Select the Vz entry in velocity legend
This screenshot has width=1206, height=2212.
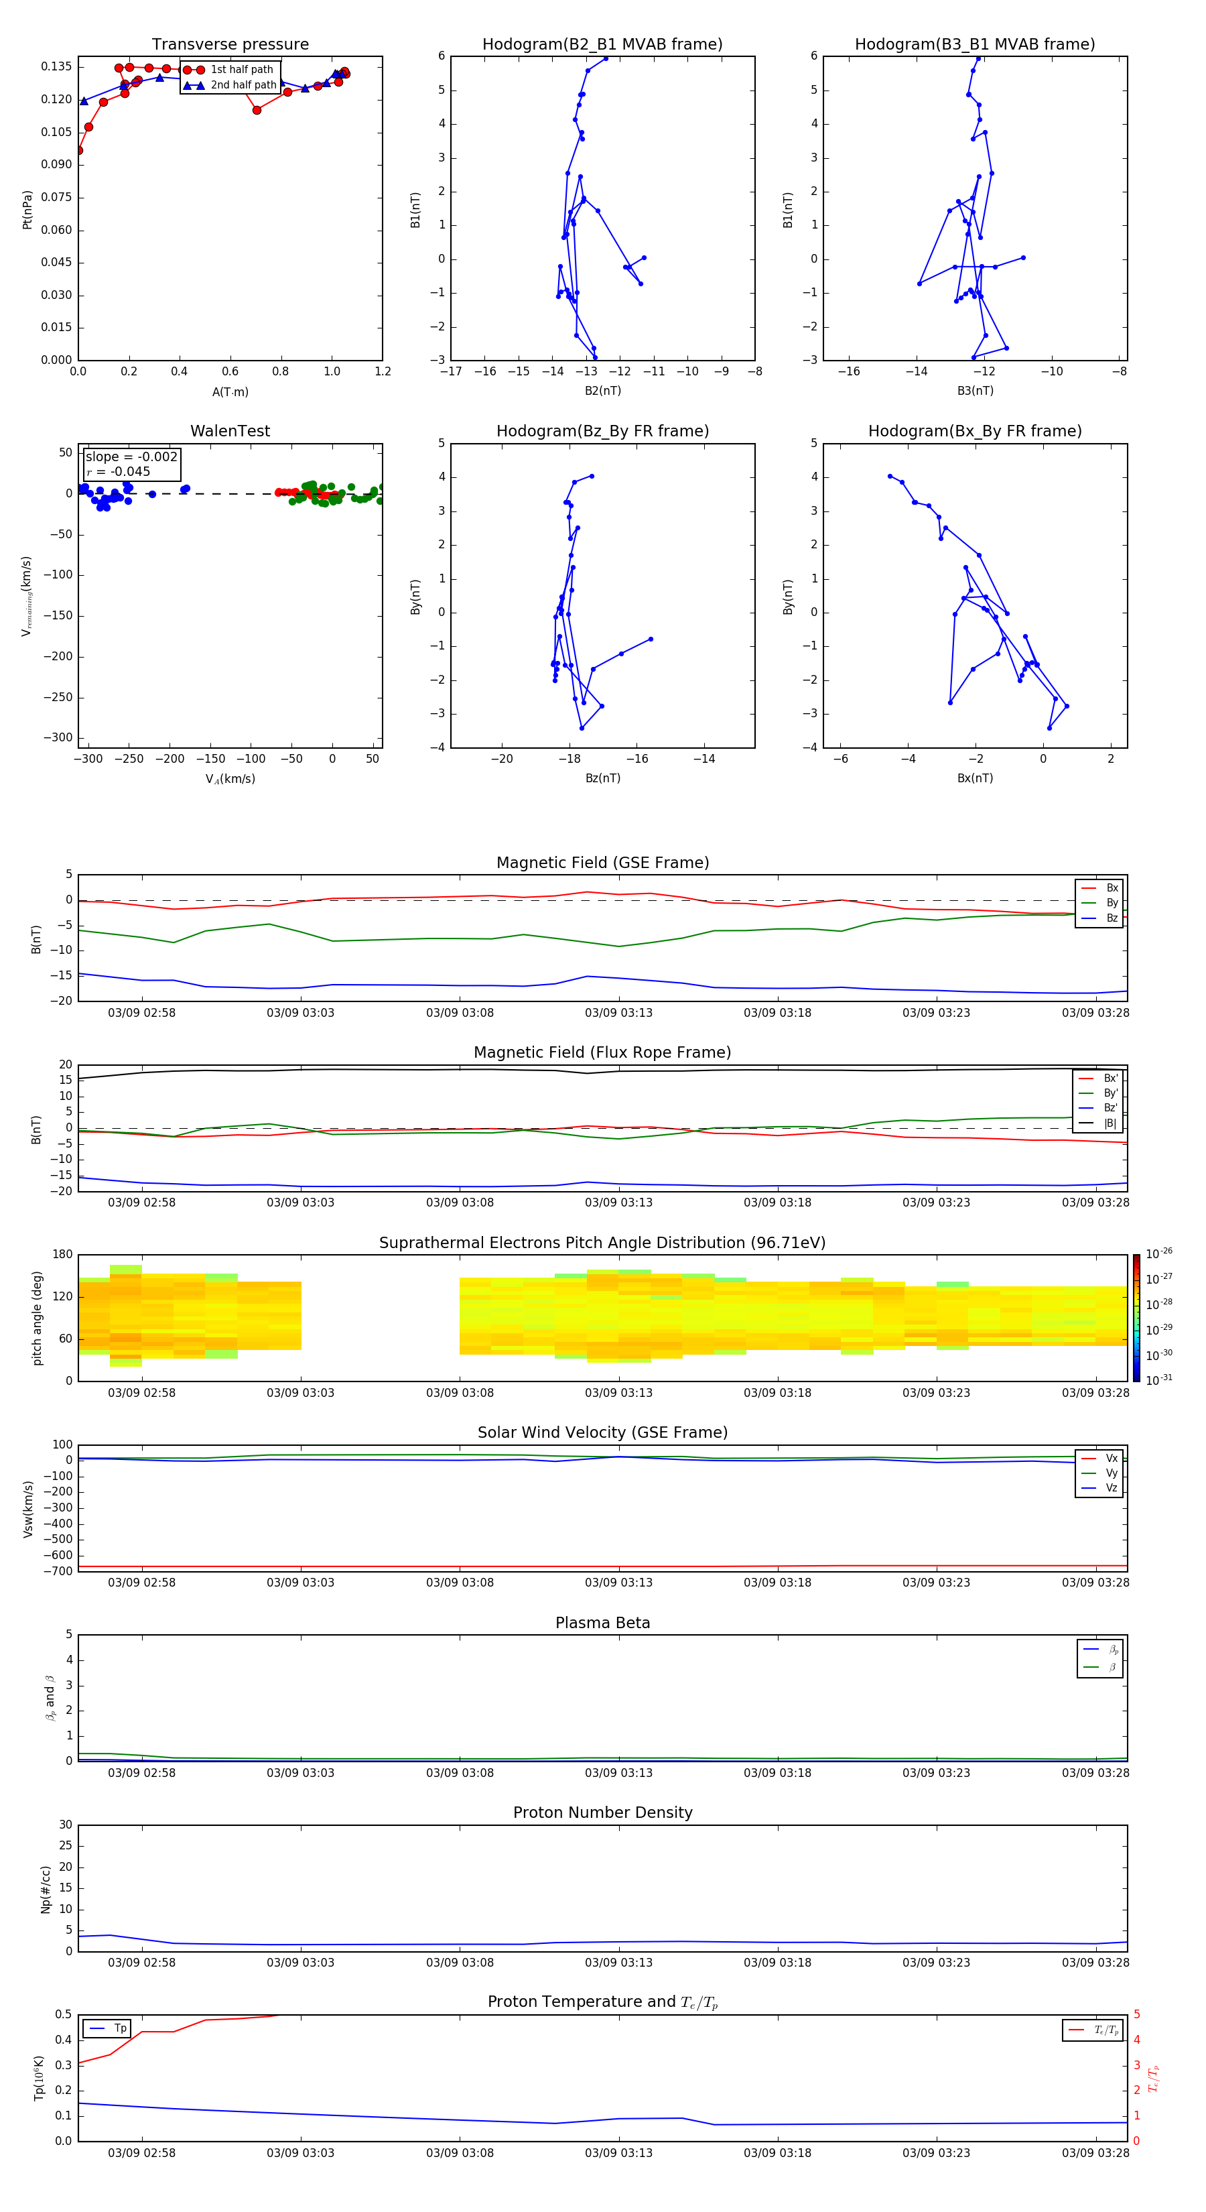tap(1099, 1488)
